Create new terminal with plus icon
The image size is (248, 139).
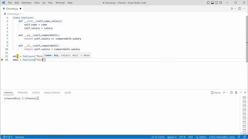224,93
